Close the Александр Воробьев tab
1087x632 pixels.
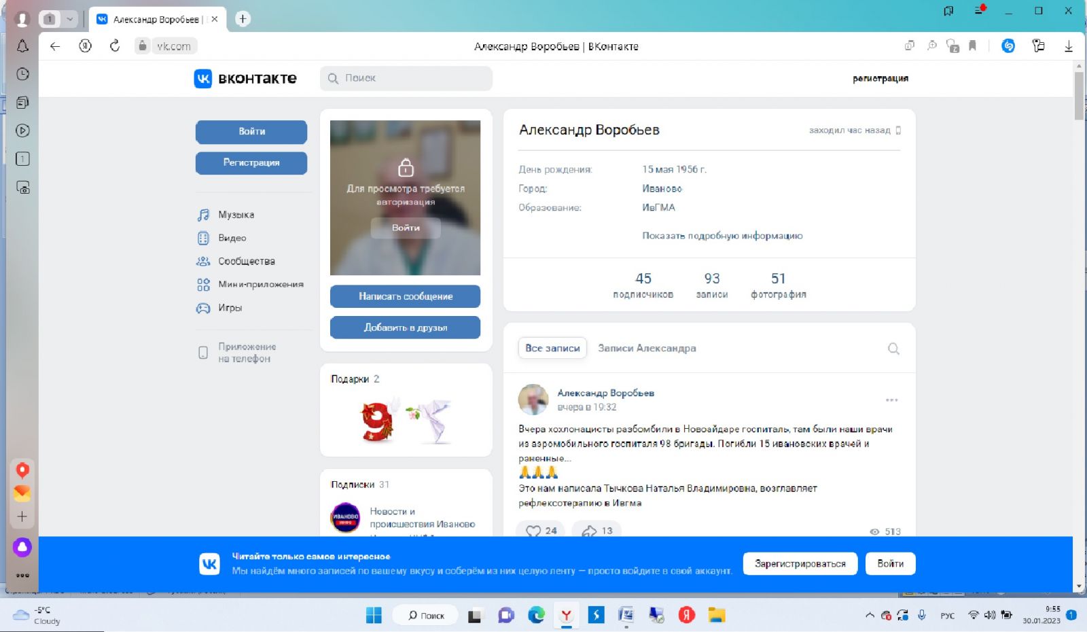[x=215, y=19]
